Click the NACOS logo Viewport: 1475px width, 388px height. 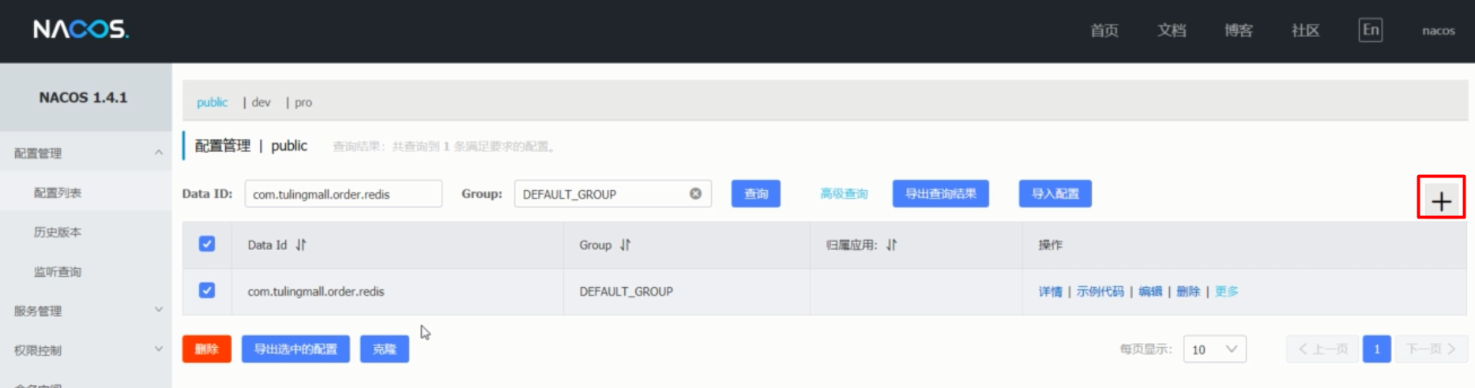[x=81, y=30]
